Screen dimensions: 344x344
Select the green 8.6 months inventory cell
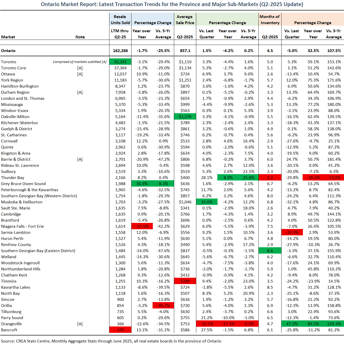tap(270, 251)
